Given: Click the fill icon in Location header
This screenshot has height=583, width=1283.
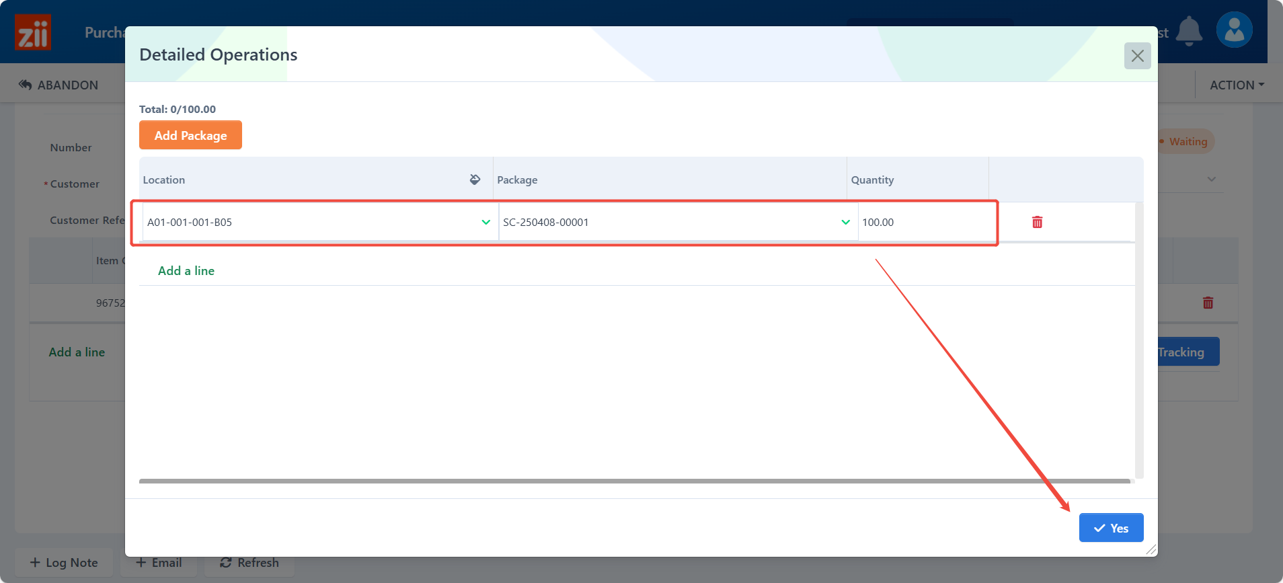Looking at the screenshot, I should [x=475, y=180].
